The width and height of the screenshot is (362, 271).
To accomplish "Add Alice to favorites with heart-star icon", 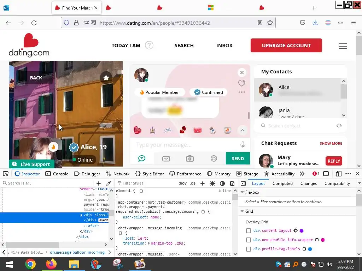I will (242, 83).
